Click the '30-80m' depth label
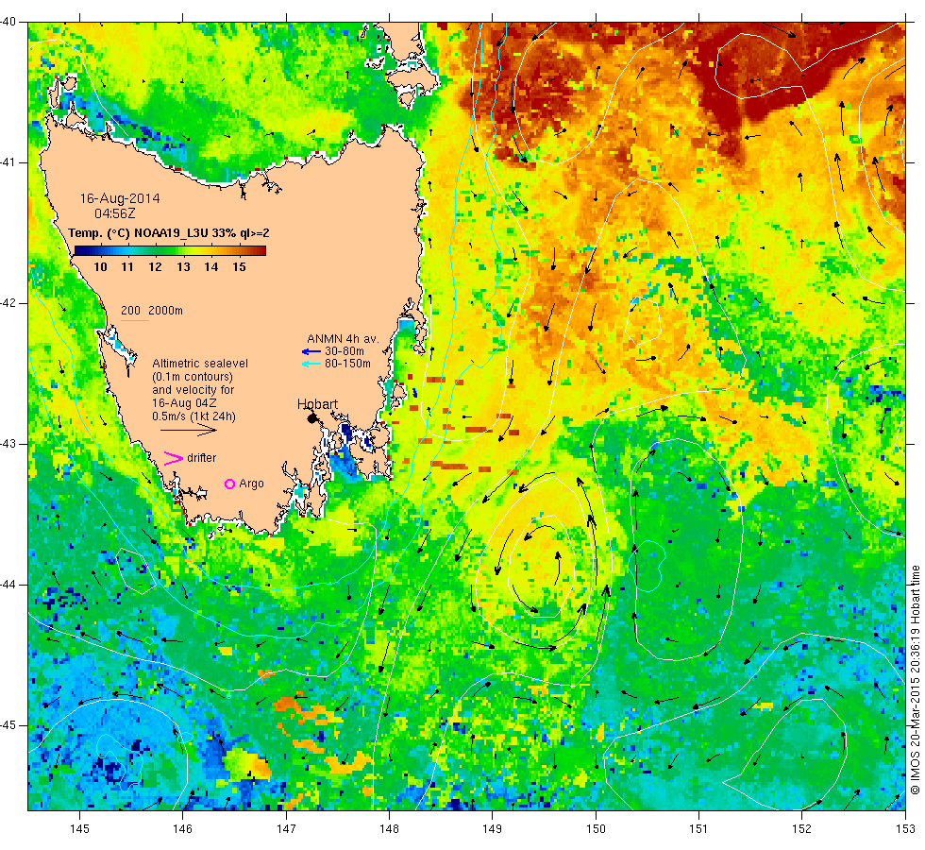This screenshot has width=925, height=850. pos(345,351)
